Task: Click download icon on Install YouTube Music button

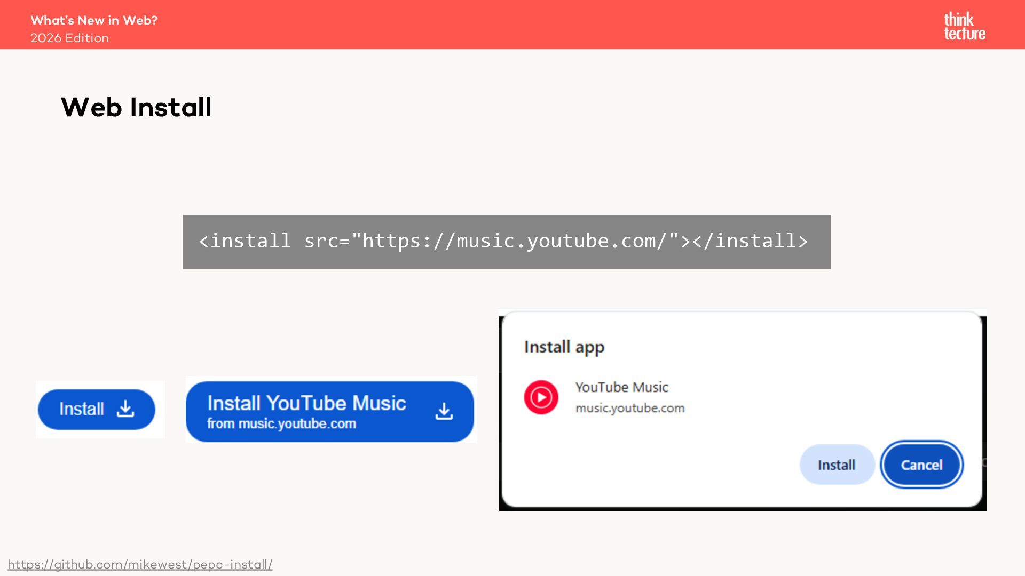Action: [444, 411]
